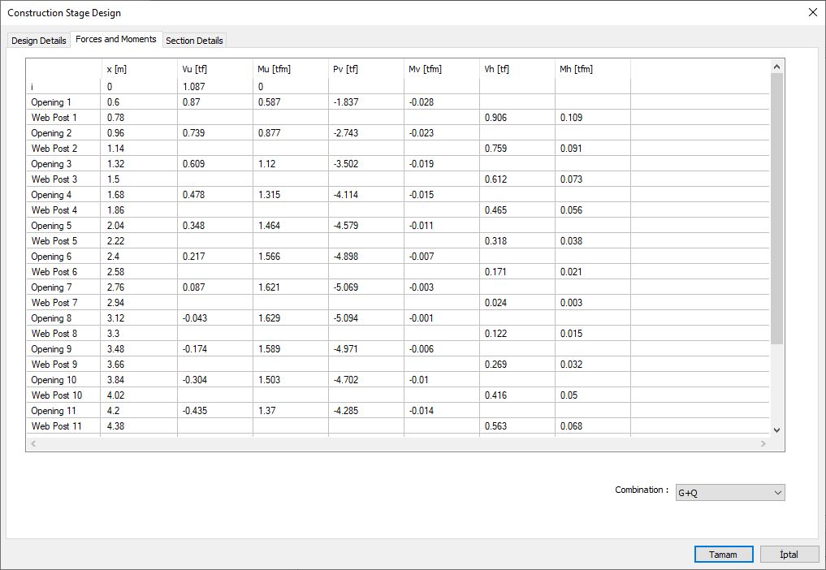This screenshot has height=570, width=826.
Task: Click the Mv value -0.01
Action: (419, 380)
